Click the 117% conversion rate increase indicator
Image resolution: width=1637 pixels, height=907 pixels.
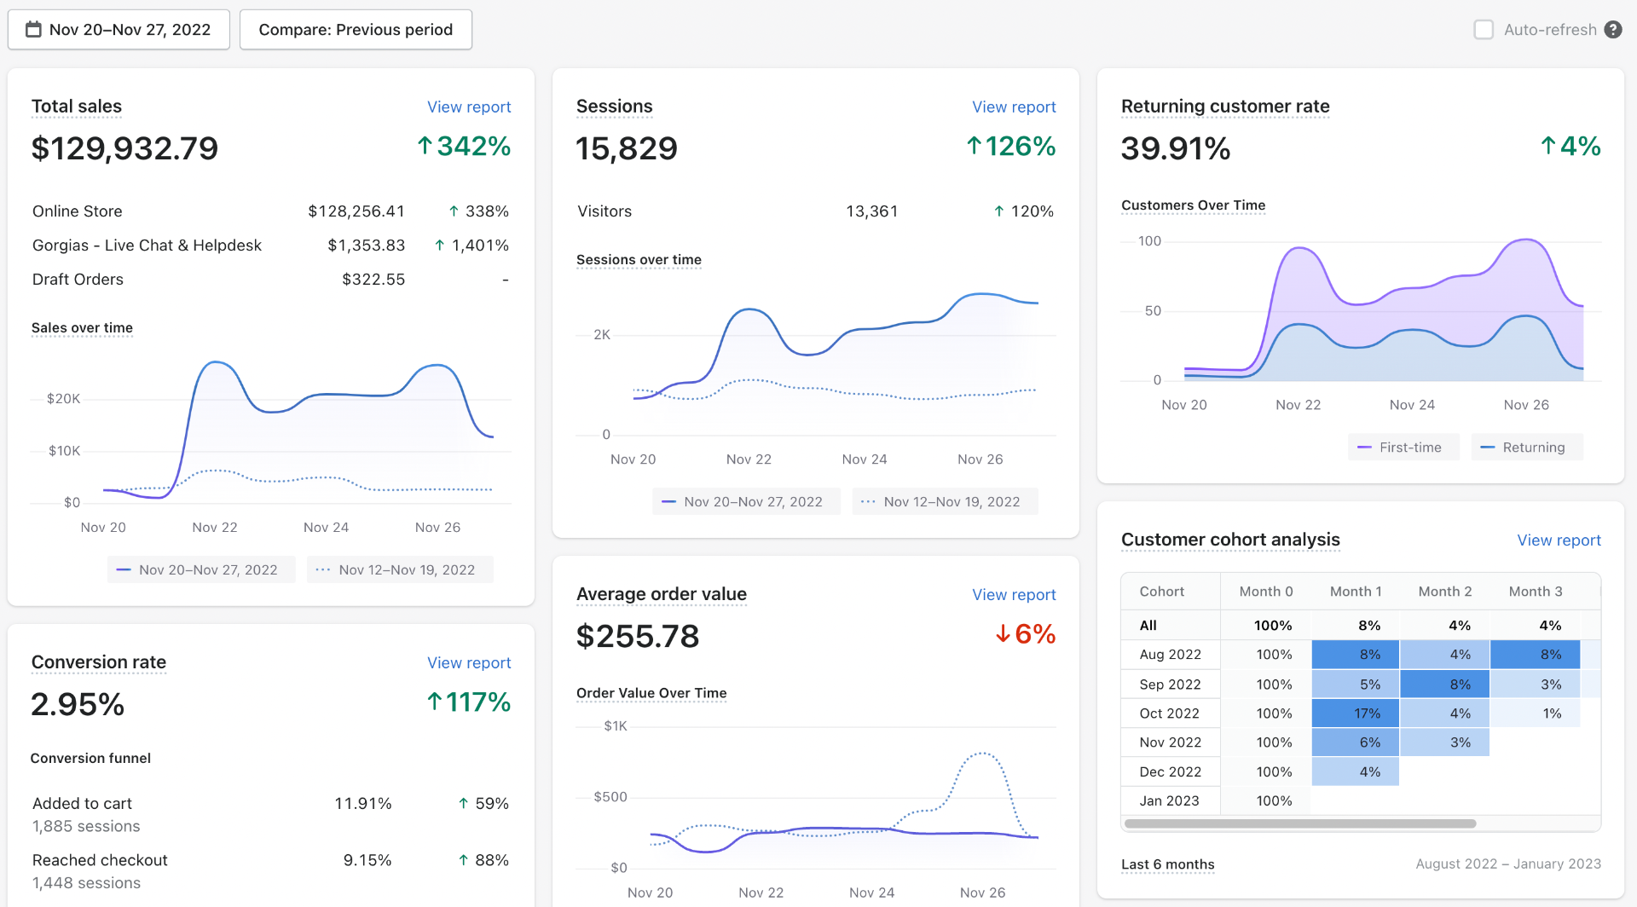click(468, 702)
